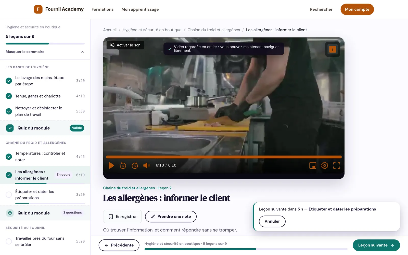Go to Accueil breadcrumb
The height and width of the screenshot is (255, 408).
(110, 30)
